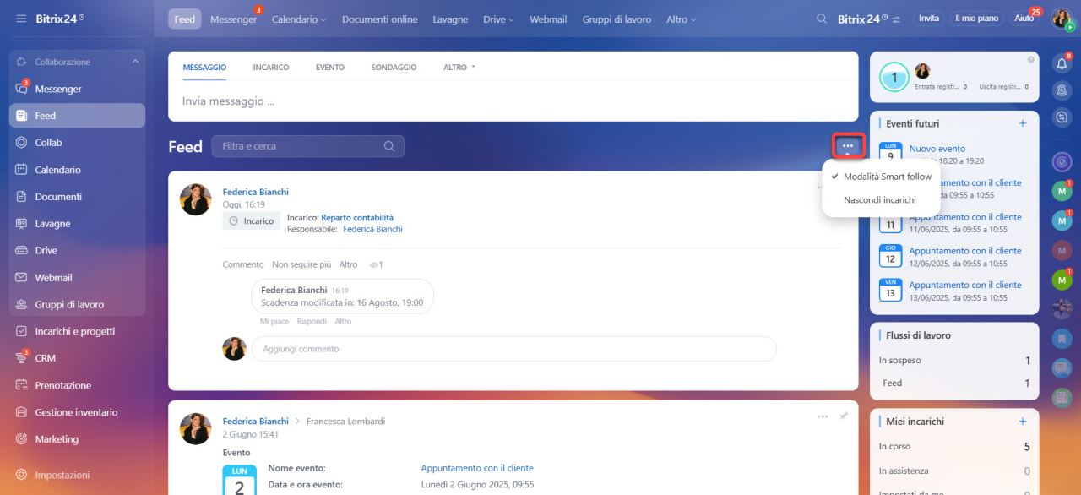Click the Invia messaggio input field
The width and height of the screenshot is (1081, 495).
(x=513, y=101)
